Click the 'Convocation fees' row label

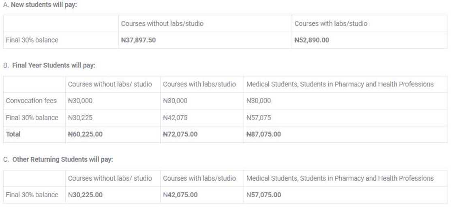(x=31, y=101)
